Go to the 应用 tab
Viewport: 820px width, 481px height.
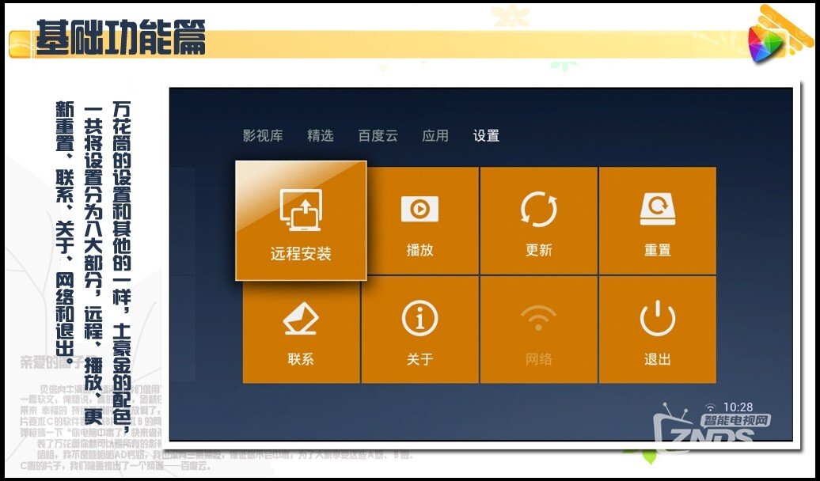tap(435, 136)
